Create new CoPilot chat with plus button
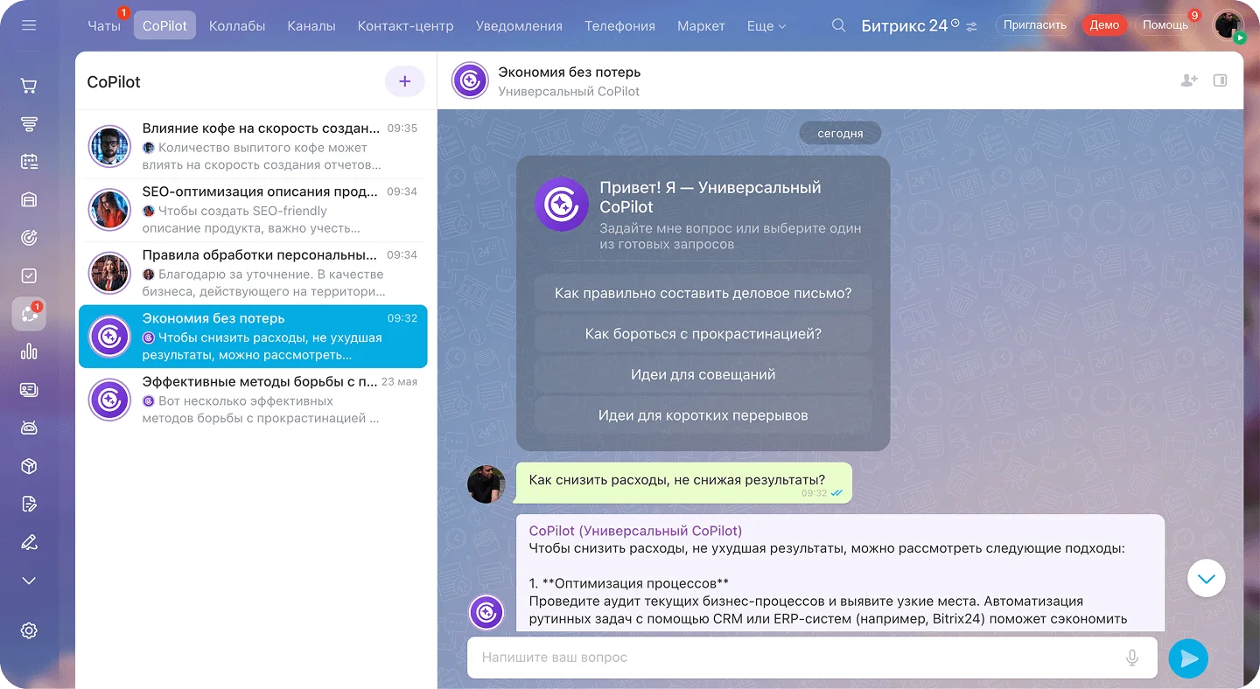Viewport: 1260px width, 689px height. (x=404, y=81)
